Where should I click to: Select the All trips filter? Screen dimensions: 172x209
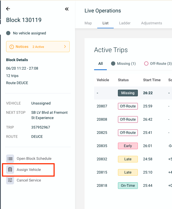tap(100, 63)
